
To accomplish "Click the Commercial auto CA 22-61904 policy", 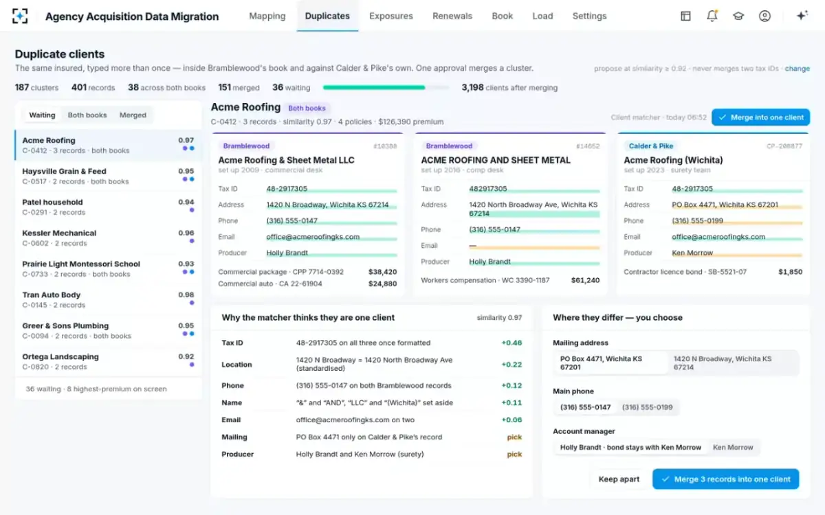I will pyautogui.click(x=307, y=284).
